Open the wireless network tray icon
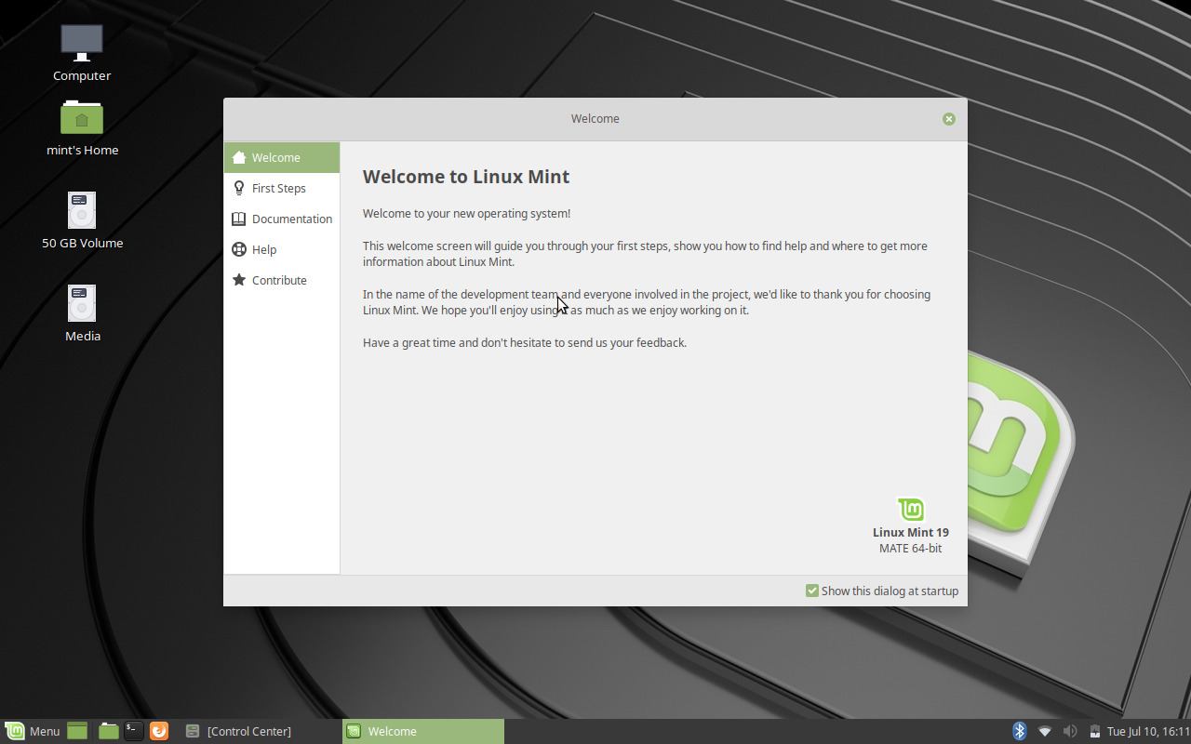The width and height of the screenshot is (1191, 744). coord(1045,731)
